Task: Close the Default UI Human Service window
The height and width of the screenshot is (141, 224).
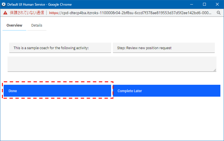Action: click(x=217, y=4)
